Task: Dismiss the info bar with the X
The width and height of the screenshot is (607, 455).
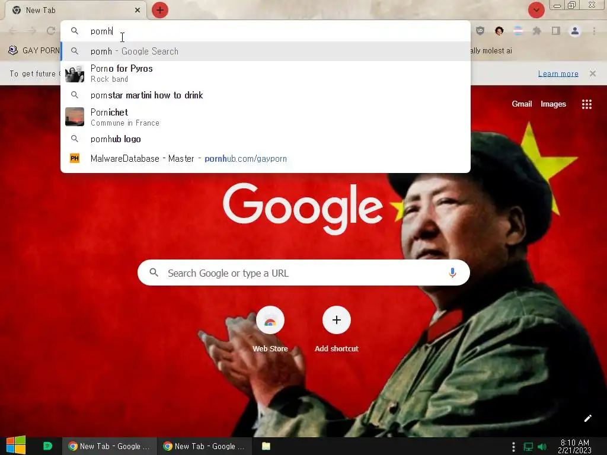Action: point(593,73)
